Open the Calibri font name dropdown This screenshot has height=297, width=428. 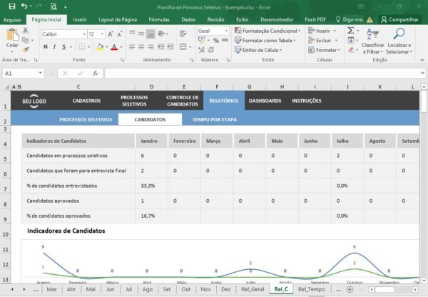coord(84,34)
